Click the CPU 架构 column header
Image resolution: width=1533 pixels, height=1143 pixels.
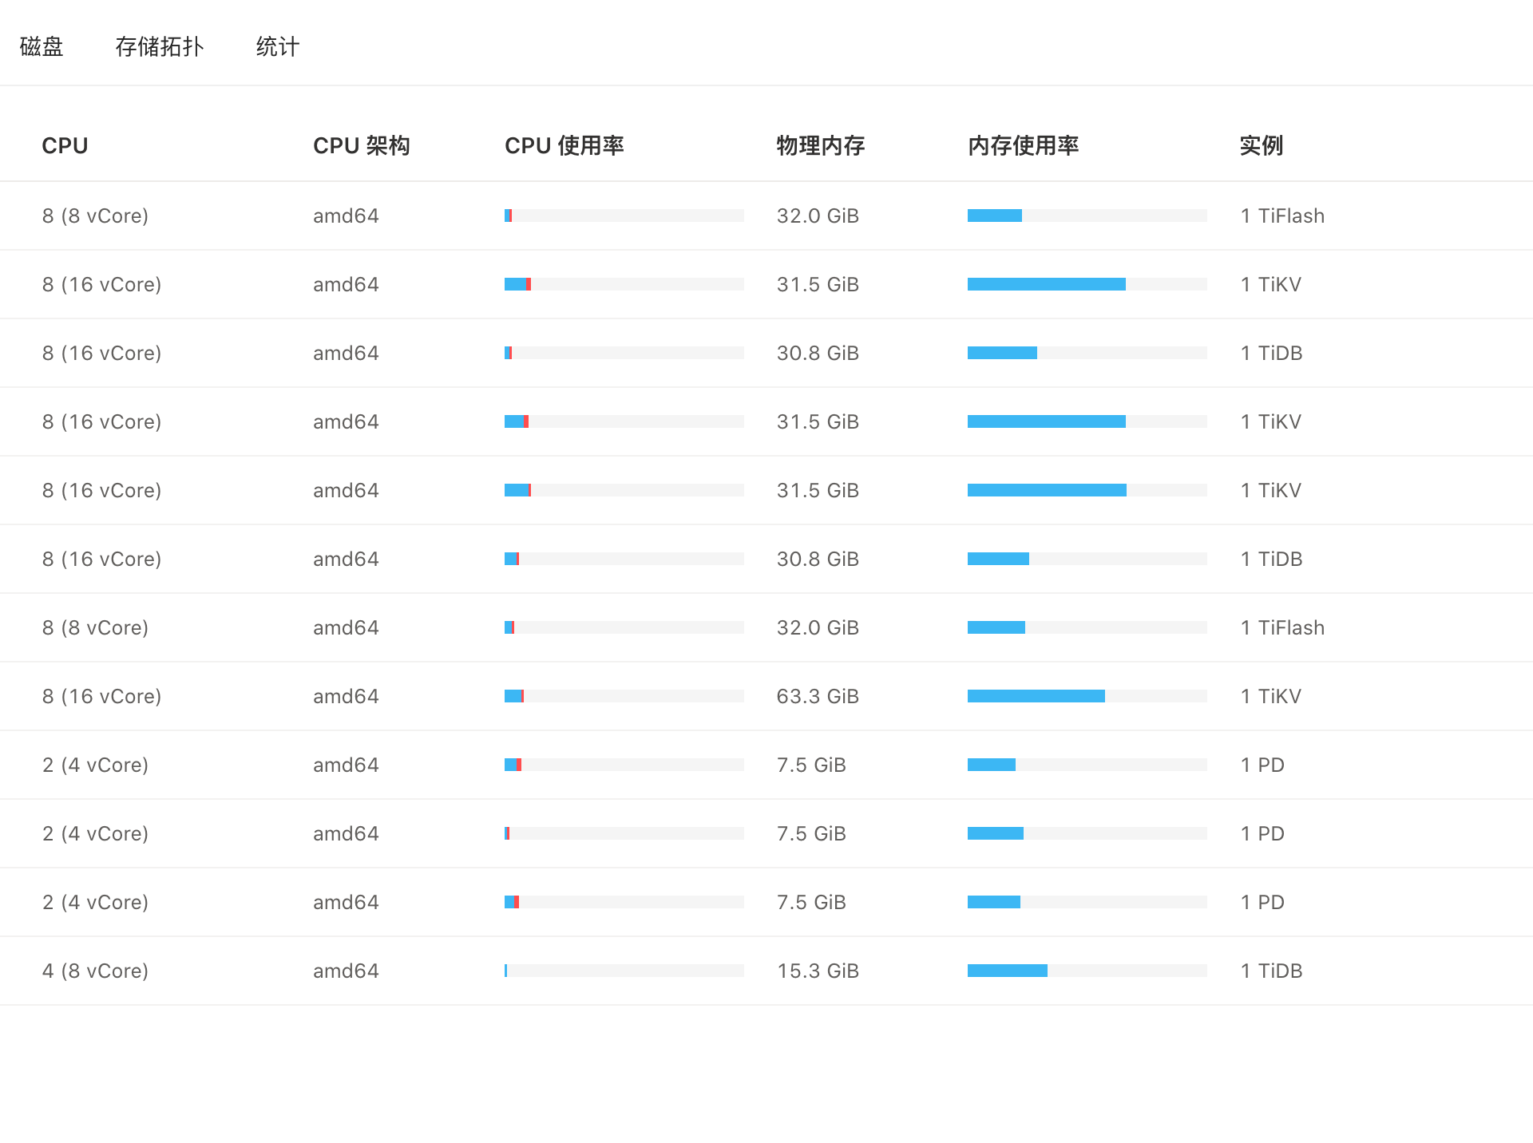(x=361, y=145)
